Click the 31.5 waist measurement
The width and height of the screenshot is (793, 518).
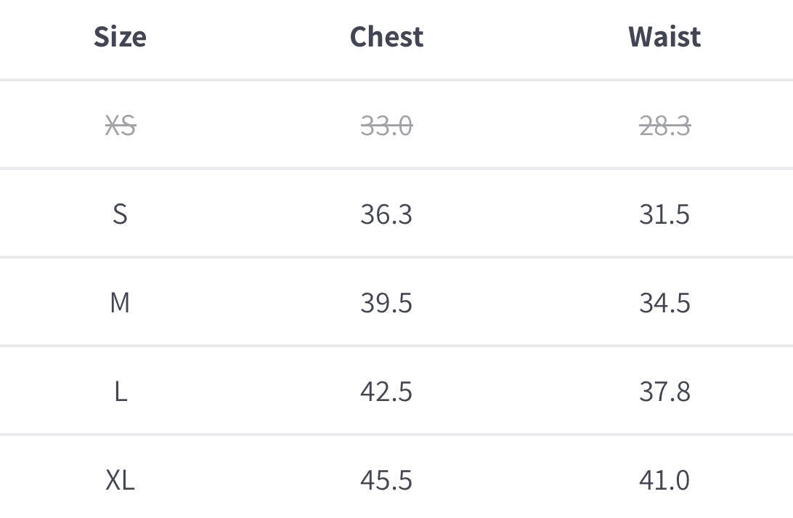point(664,214)
